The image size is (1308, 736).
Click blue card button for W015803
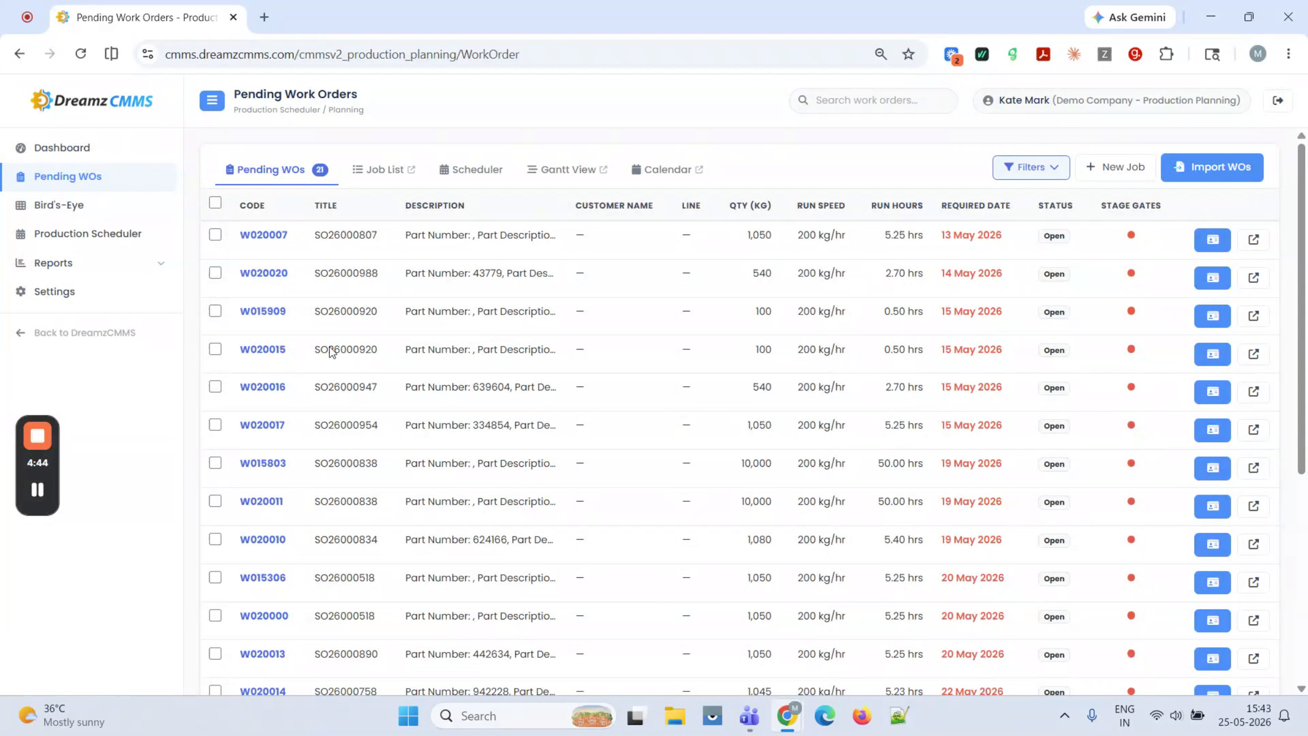pos(1212,468)
